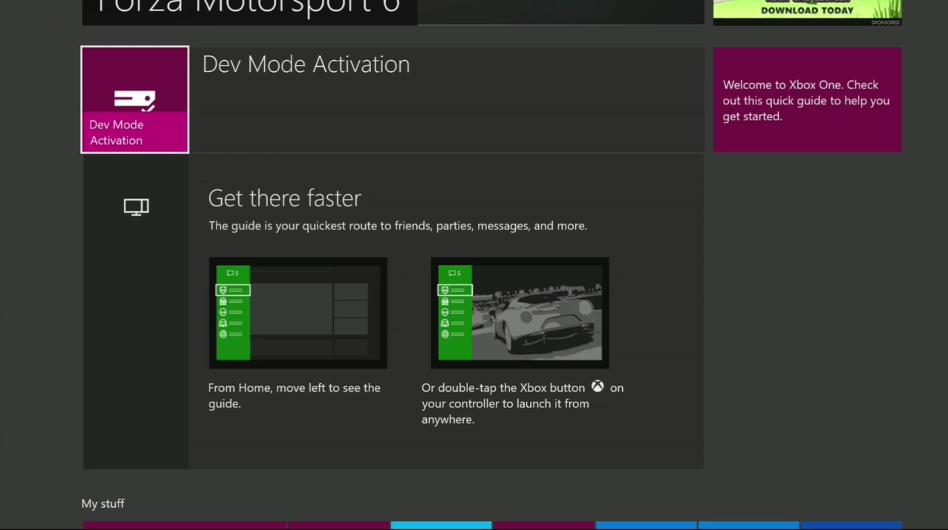The image size is (948, 530).
Task: Click the Dev Mode Activation title text
Action: [306, 64]
